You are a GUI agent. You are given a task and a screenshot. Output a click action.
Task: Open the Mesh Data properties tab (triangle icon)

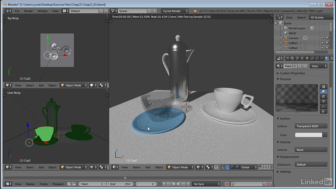(322, 58)
